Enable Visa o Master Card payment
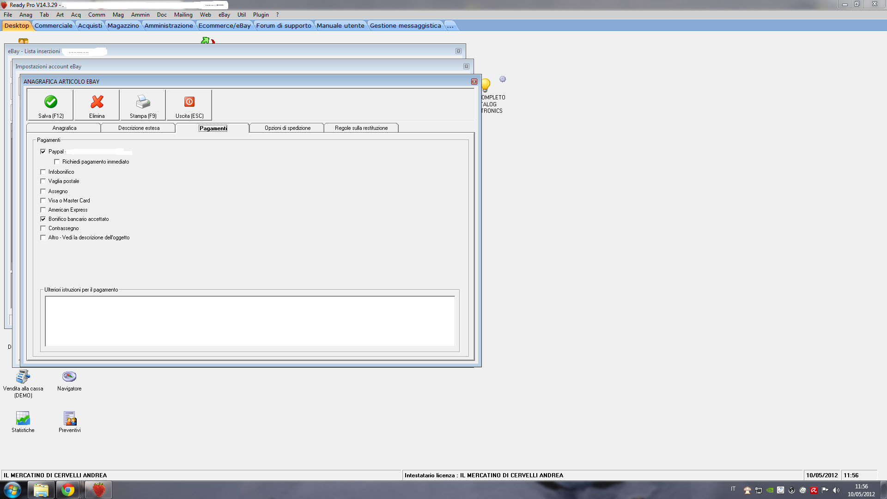887x499 pixels. click(43, 201)
